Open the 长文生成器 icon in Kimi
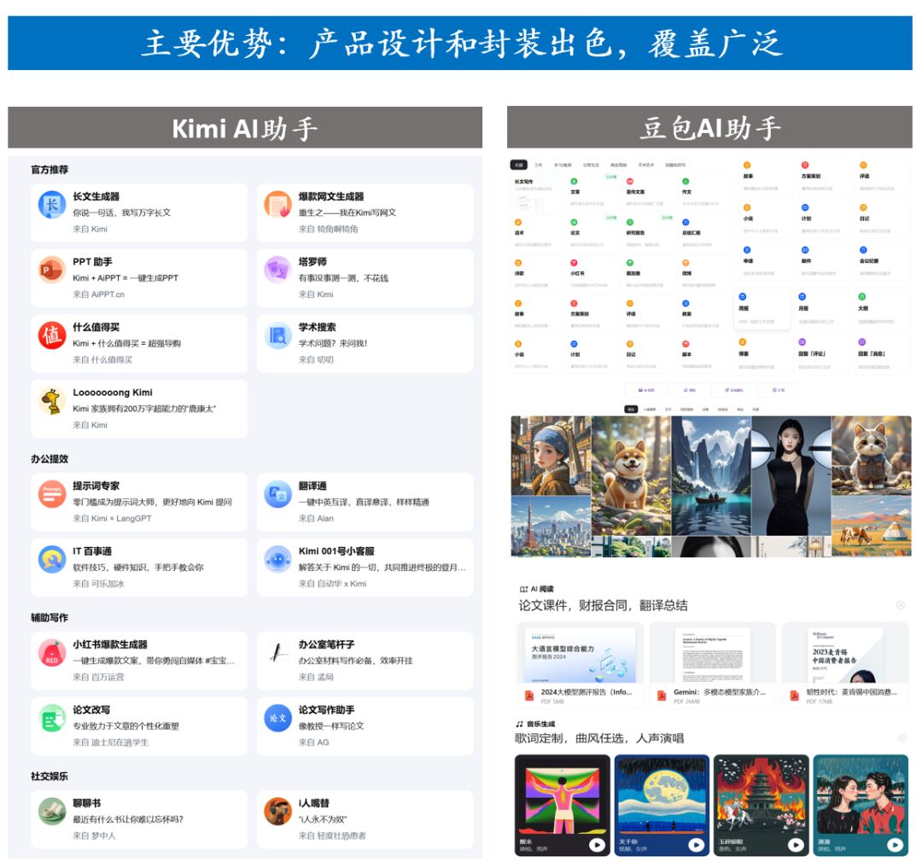This screenshot has height=868, width=922. pos(52,205)
